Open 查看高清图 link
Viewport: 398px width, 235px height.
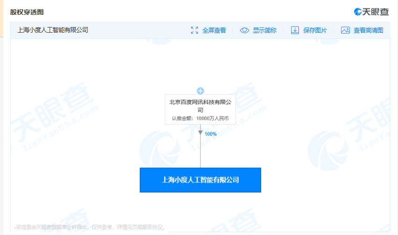pos(368,30)
